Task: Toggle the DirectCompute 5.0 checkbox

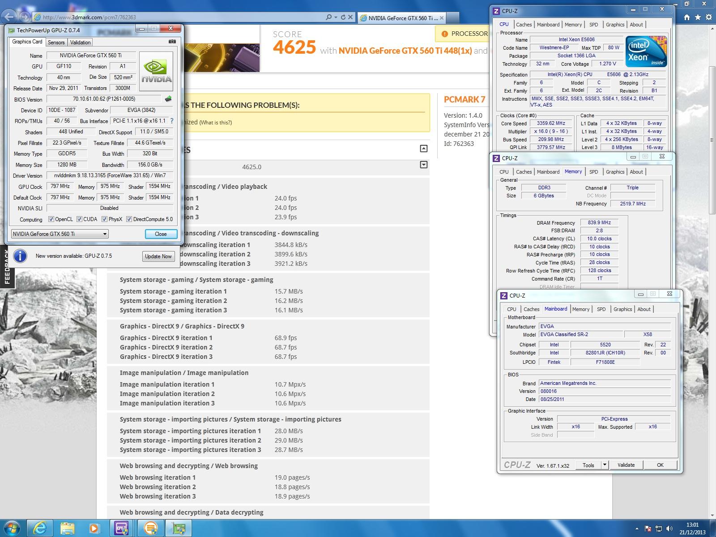Action: (x=129, y=219)
